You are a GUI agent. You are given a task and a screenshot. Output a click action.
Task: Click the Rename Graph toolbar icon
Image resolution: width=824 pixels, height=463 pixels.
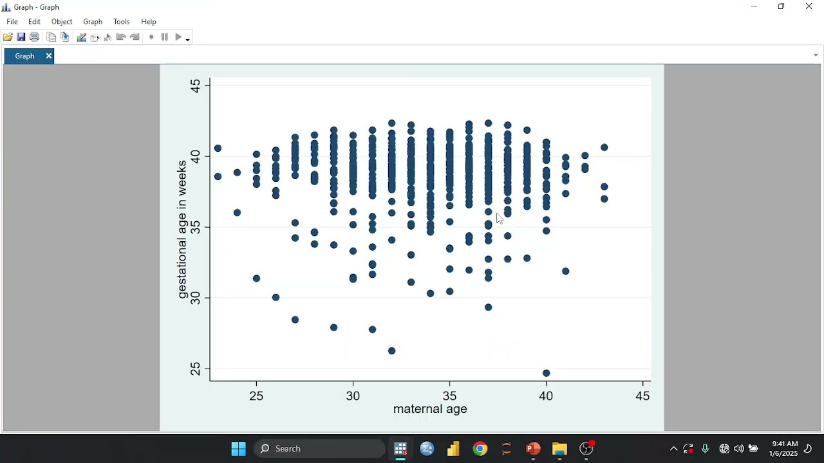65,37
